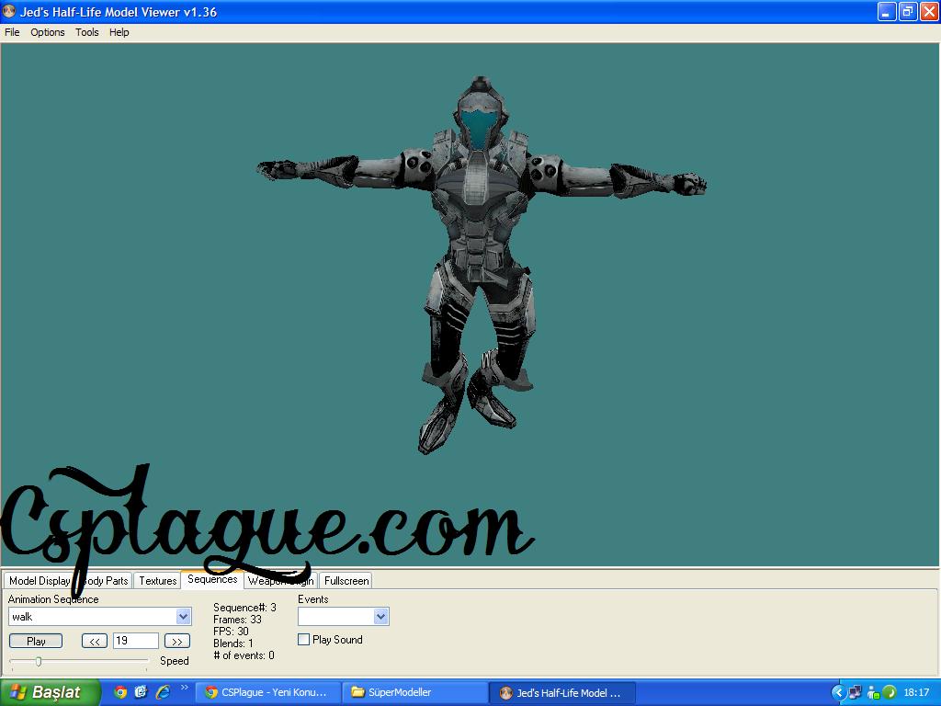
Task: Show hidden system tray icons arrow
Action: (x=838, y=692)
